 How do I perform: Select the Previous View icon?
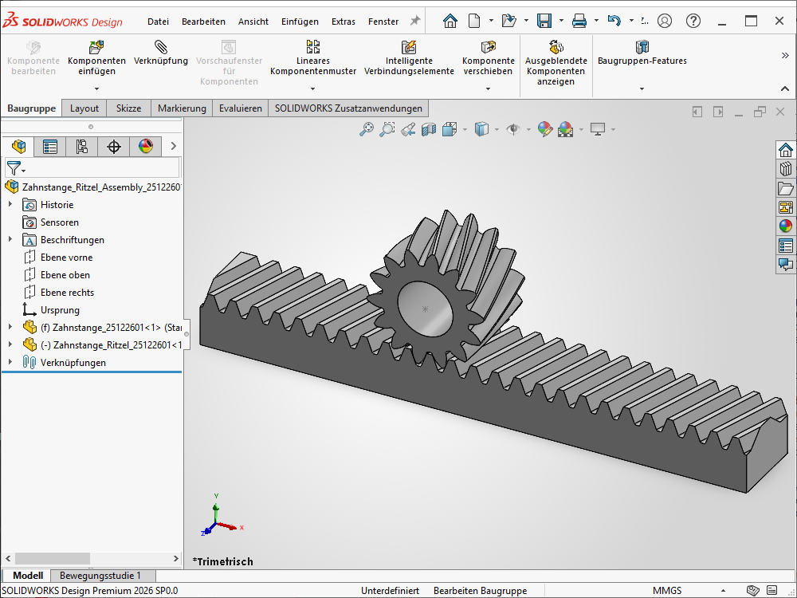click(x=408, y=129)
